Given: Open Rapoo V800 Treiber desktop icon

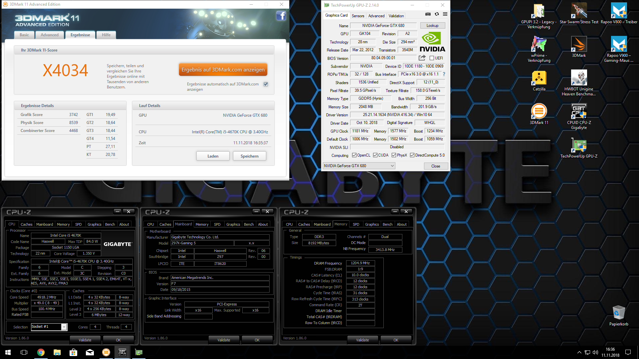Looking at the screenshot, I should point(619,14).
